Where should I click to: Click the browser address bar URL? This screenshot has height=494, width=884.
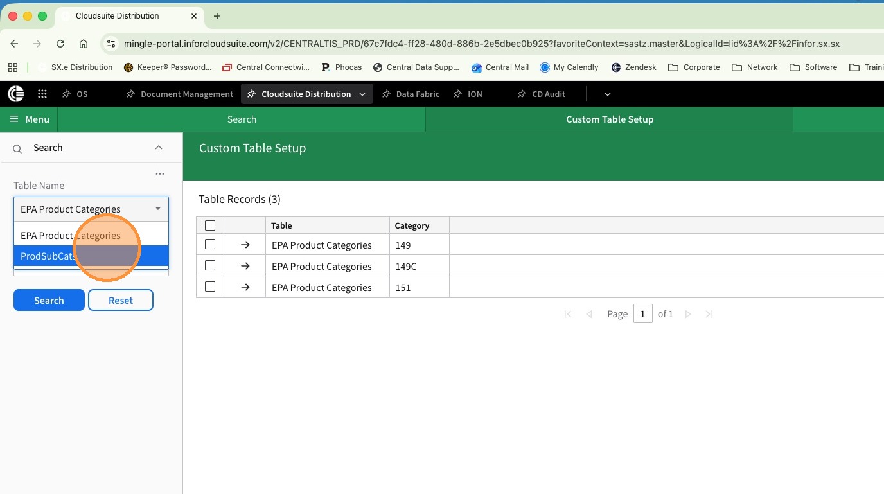(482, 44)
